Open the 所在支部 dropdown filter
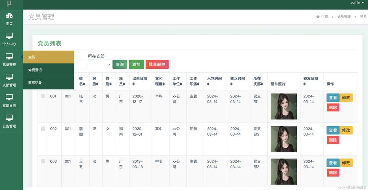Screen dimensions: 368x190 point(99,65)
